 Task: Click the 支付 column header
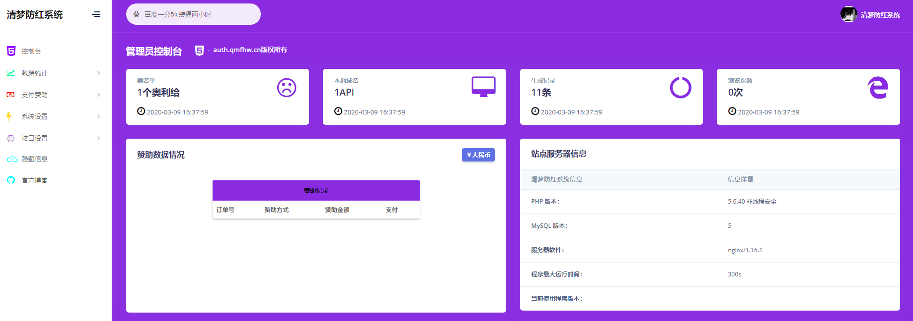[391, 210]
